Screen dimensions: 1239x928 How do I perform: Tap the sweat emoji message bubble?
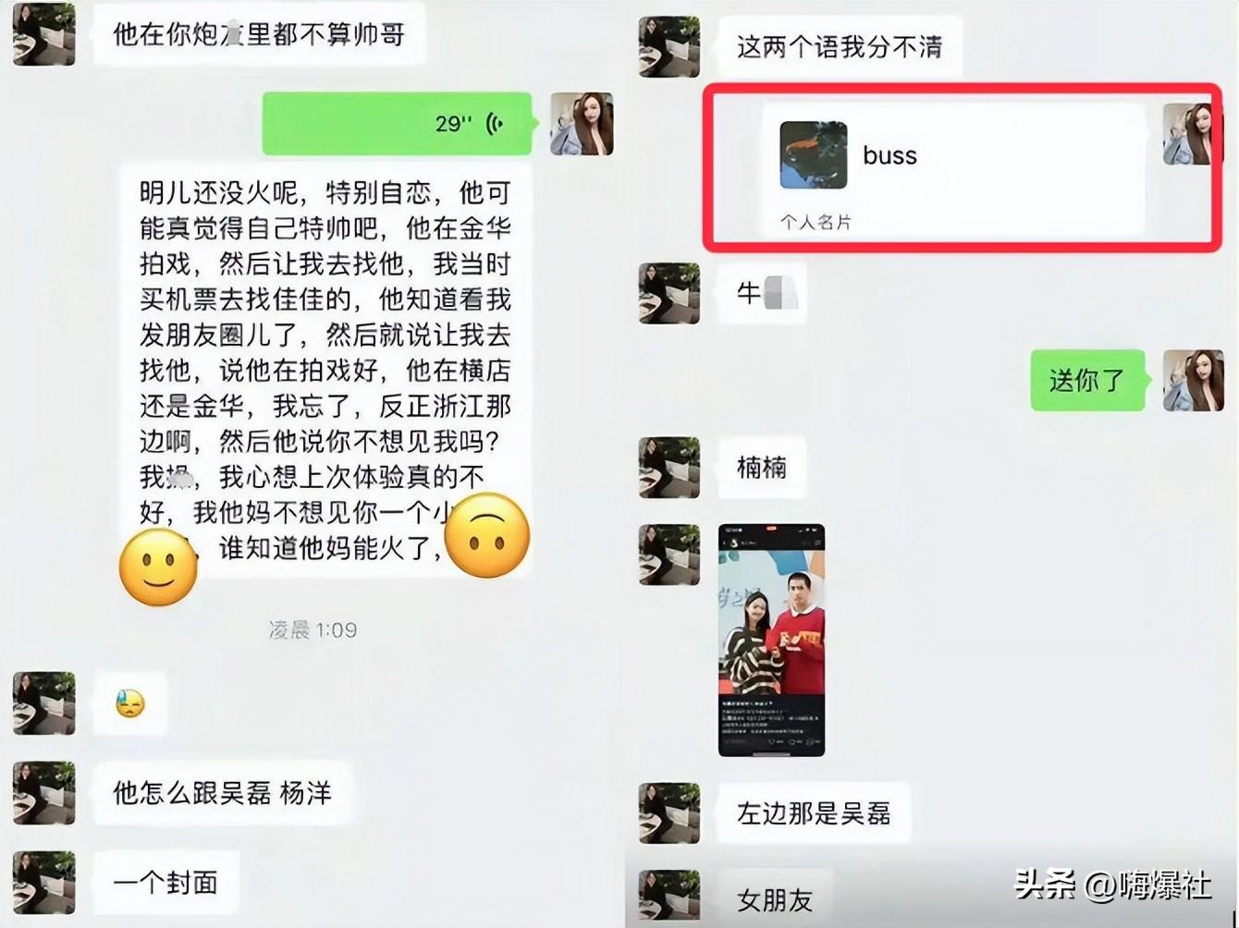130,704
